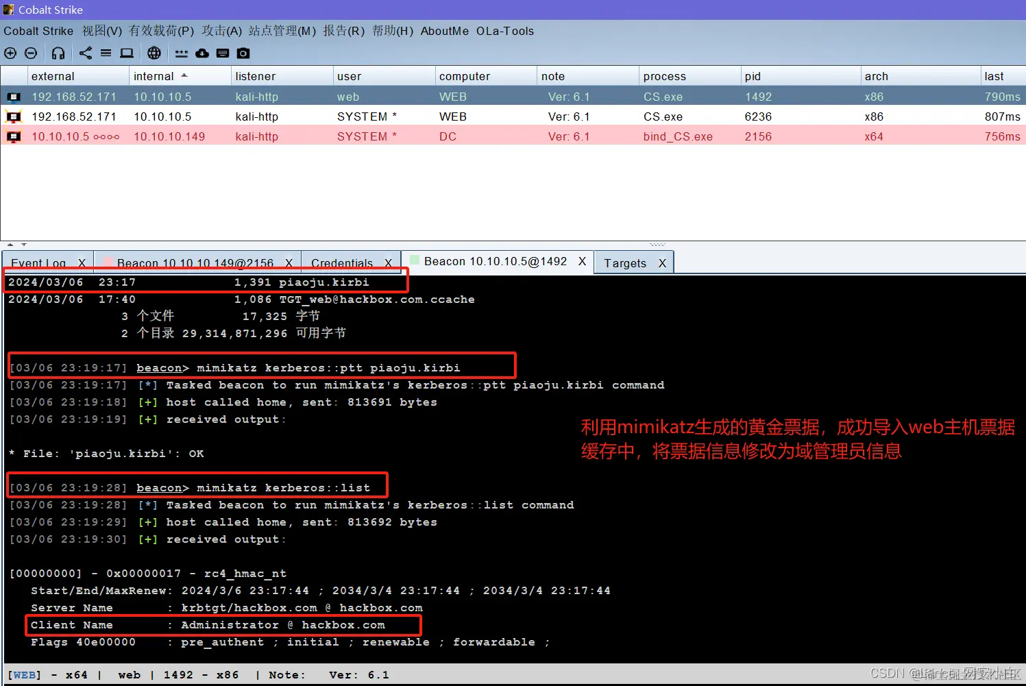The image size is (1026, 686).
Task: Open the OLa-Tools menu
Action: click(505, 31)
